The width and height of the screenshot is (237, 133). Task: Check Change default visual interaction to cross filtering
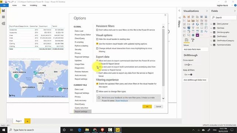(97, 48)
